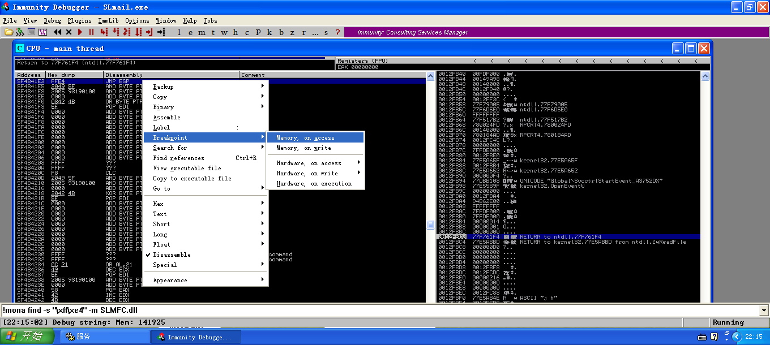Show Memory map with 'm' toolbar button
This screenshot has width=770, height=345.
pyautogui.click(x=202, y=32)
